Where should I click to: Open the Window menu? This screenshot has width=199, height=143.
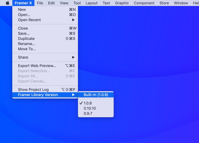coord(181,3)
